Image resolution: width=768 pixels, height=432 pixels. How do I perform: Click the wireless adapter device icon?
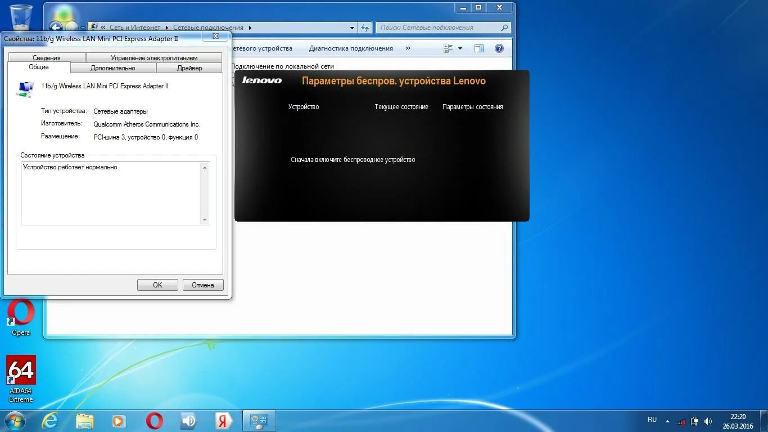(25, 89)
